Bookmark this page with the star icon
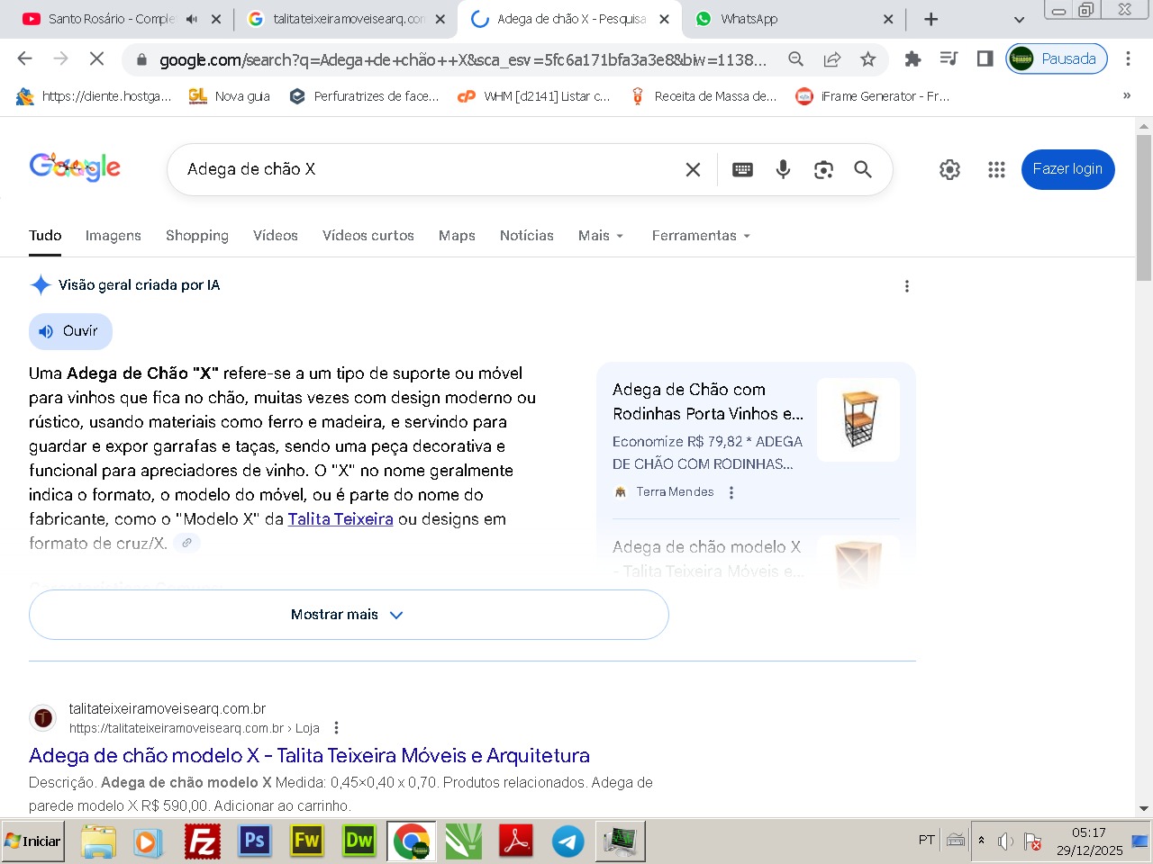 pyautogui.click(x=867, y=59)
